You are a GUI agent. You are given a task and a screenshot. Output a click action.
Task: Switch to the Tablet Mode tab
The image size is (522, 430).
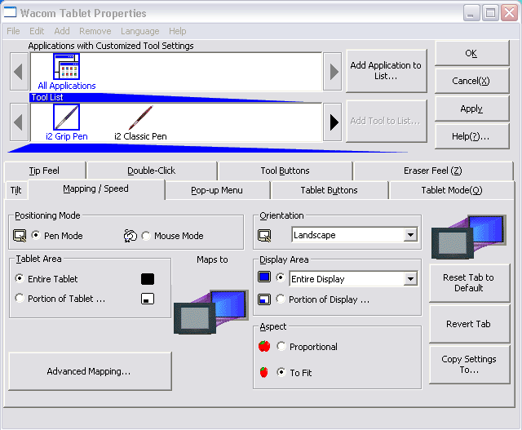(x=452, y=190)
